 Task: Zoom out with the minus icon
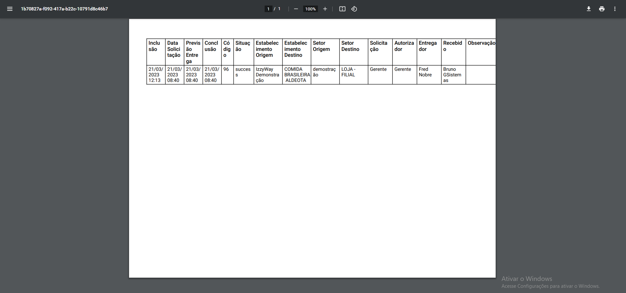point(296,9)
